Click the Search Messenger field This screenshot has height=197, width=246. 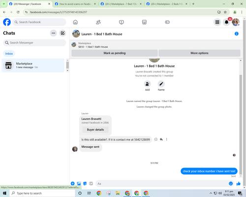pos(34,43)
